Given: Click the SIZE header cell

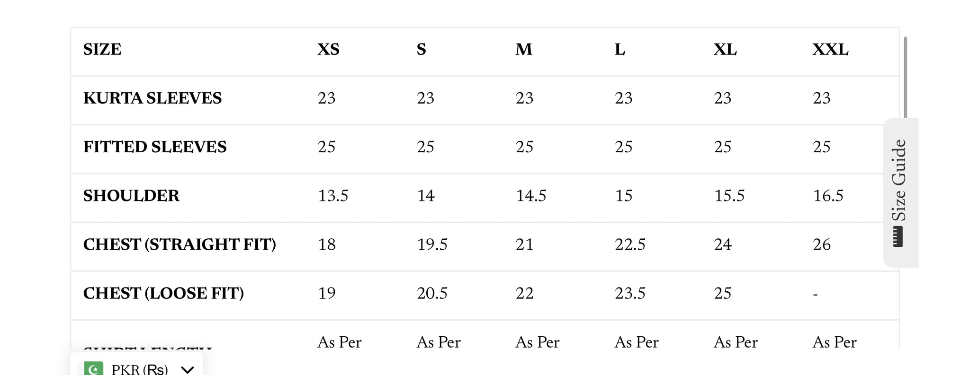Looking at the screenshot, I should [x=102, y=50].
